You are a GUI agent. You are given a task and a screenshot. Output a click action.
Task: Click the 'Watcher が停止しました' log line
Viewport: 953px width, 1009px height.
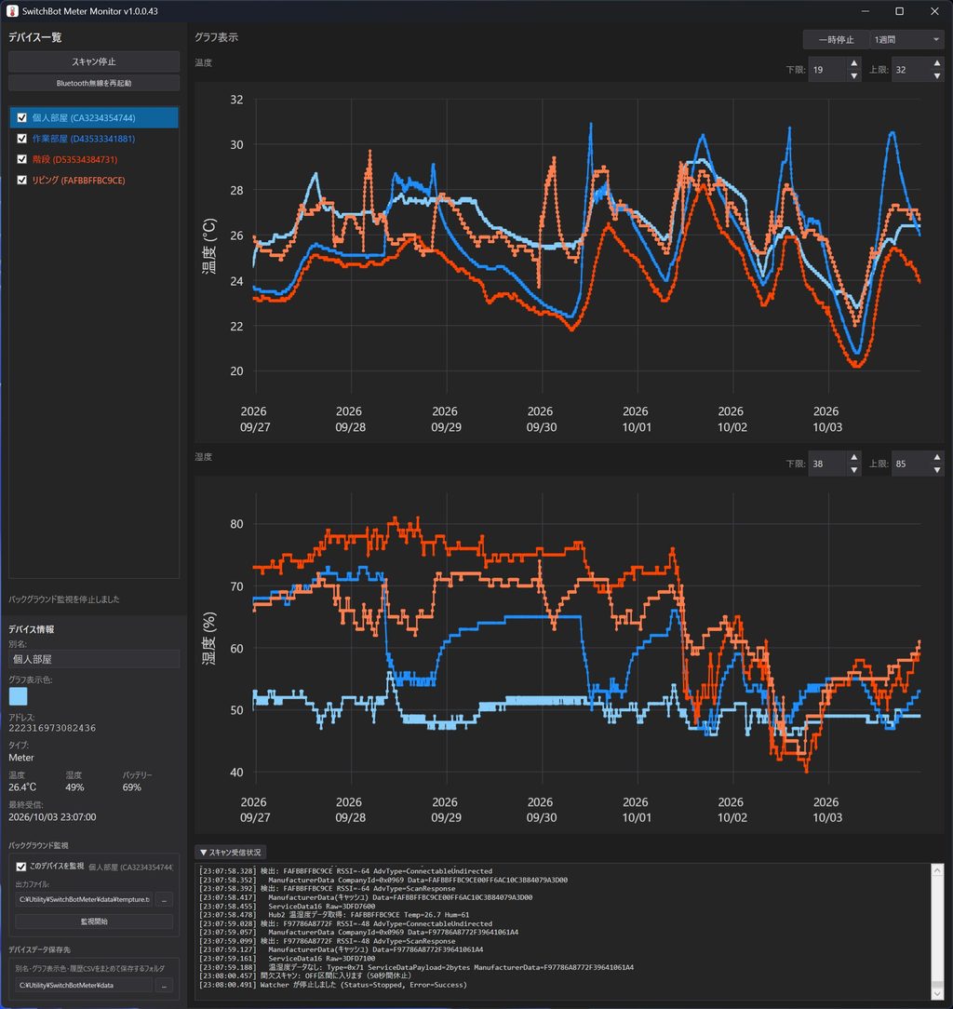click(332, 985)
